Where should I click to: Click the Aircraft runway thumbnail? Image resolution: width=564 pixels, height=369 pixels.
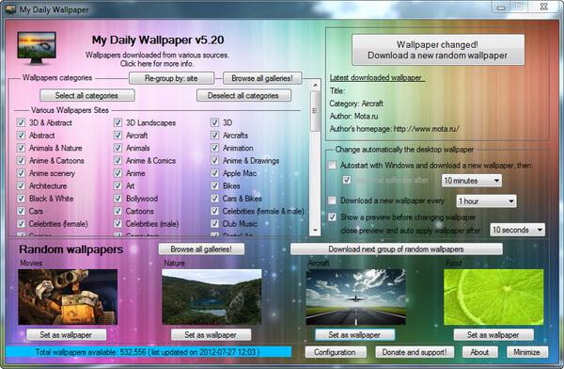pos(355,297)
